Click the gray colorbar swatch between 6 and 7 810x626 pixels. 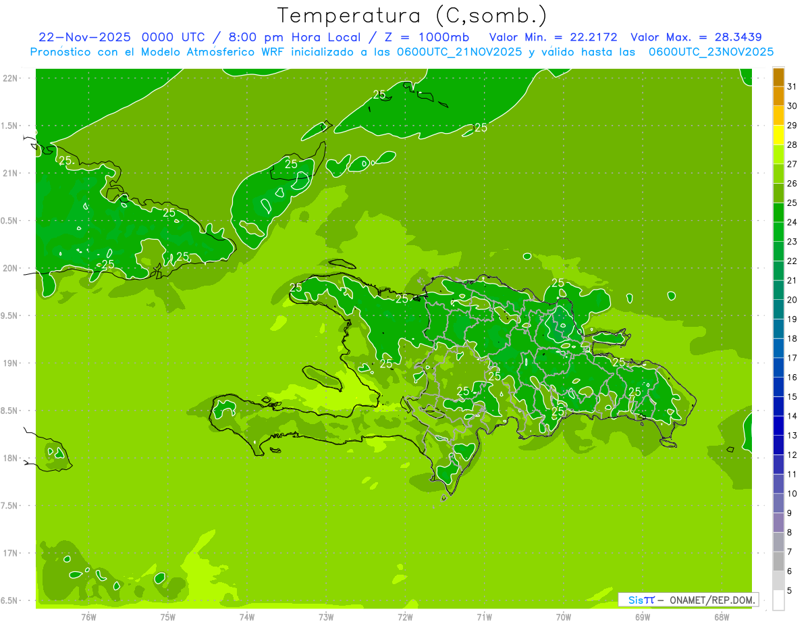pyautogui.click(x=778, y=561)
